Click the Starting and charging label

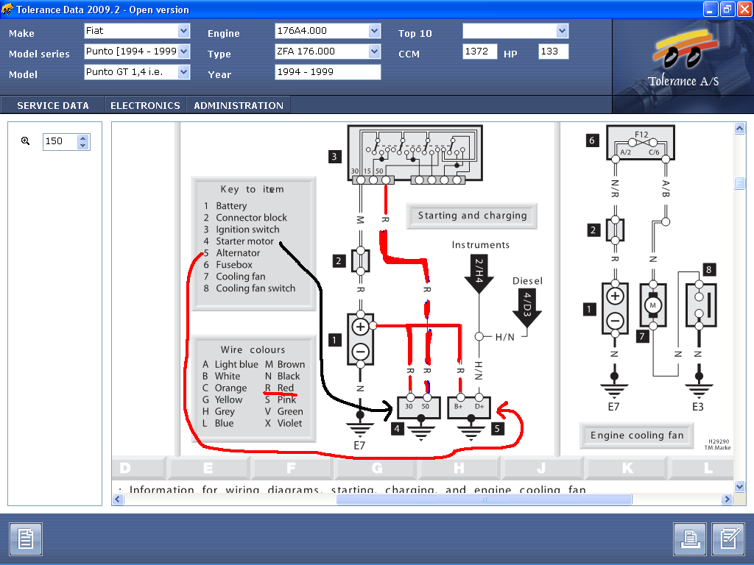(x=472, y=216)
